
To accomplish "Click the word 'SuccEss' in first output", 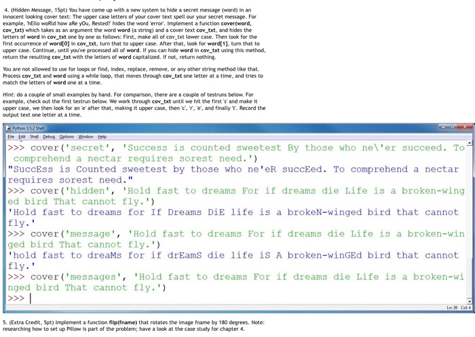I will pos(33,170).
